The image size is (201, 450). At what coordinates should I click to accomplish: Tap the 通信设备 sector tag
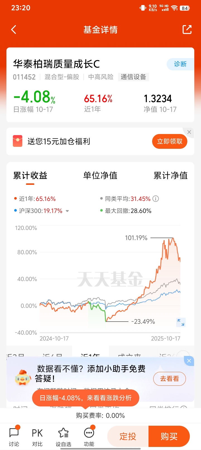133,77
